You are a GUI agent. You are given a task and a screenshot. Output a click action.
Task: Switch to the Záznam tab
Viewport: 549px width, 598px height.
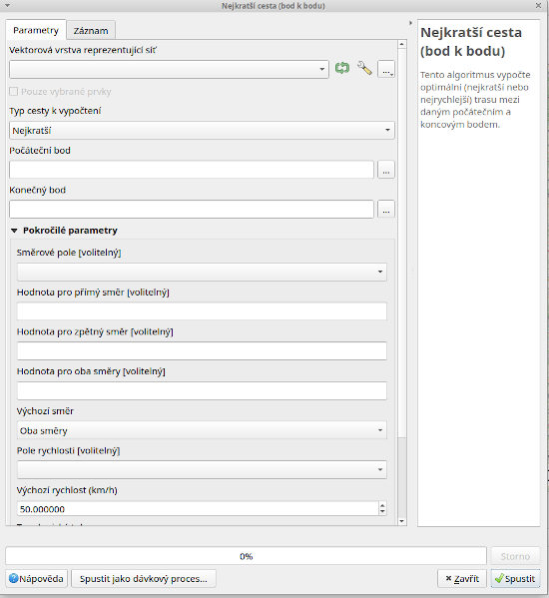point(91,31)
